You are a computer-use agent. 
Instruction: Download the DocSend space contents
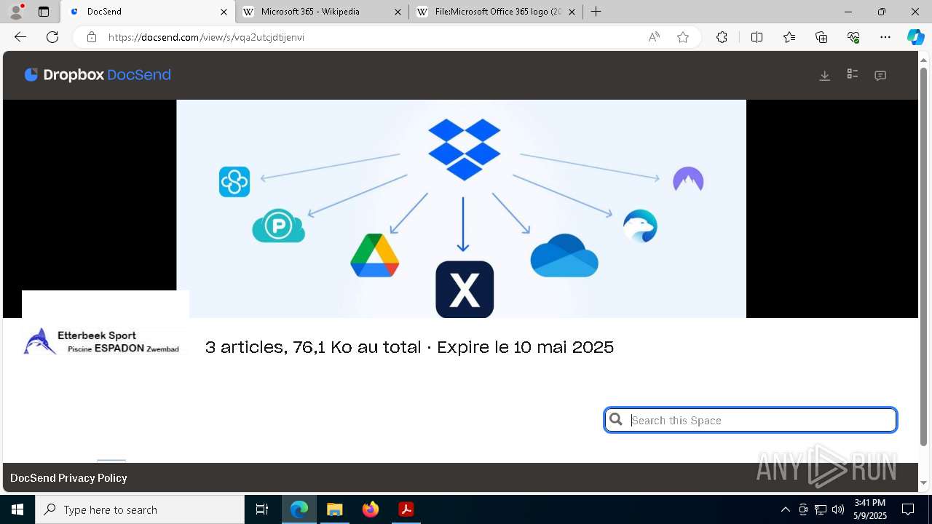[824, 76]
